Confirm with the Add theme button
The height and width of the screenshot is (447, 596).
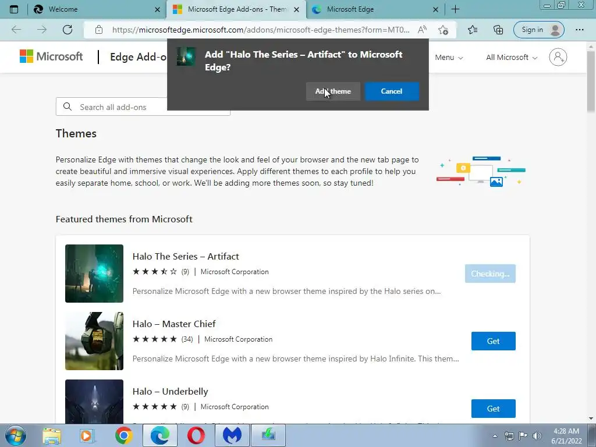click(333, 91)
